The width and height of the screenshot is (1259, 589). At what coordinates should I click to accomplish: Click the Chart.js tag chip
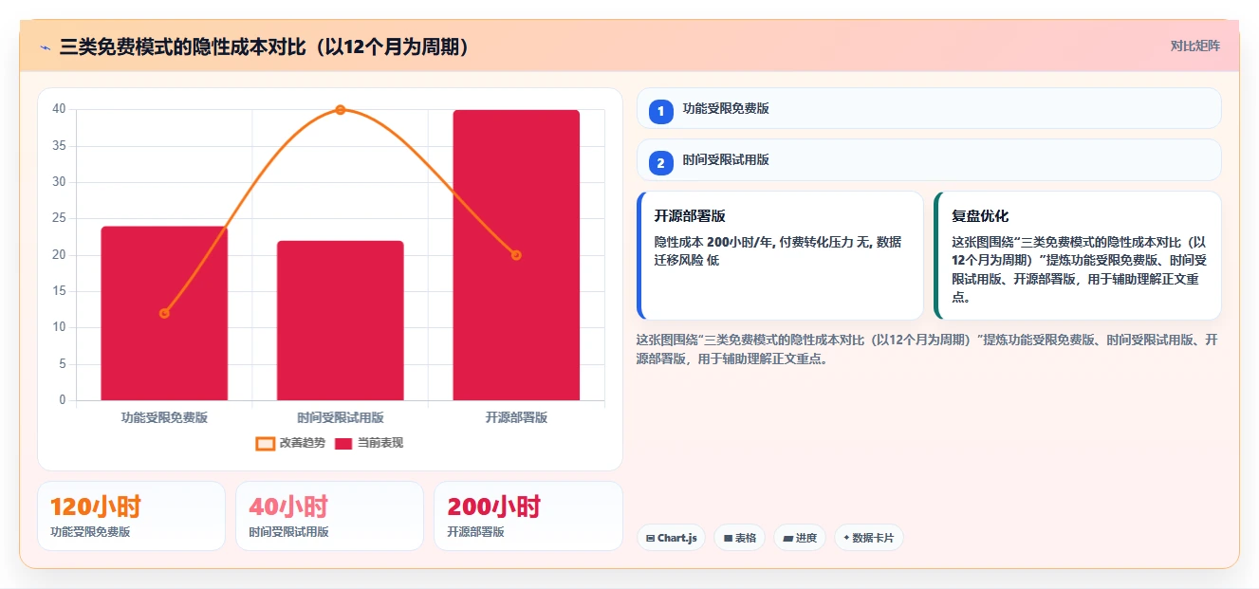[671, 538]
